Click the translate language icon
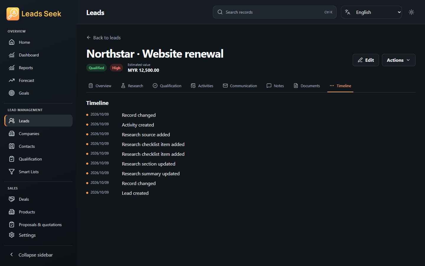This screenshot has width=425, height=266. pos(348,12)
